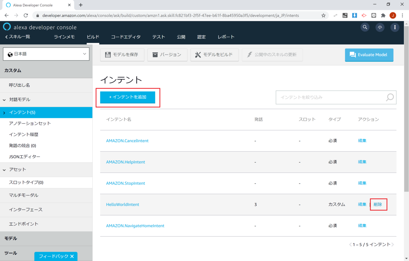Collapse the 対話モデル section
Screen dimensions: 409x261
click(x=5, y=100)
